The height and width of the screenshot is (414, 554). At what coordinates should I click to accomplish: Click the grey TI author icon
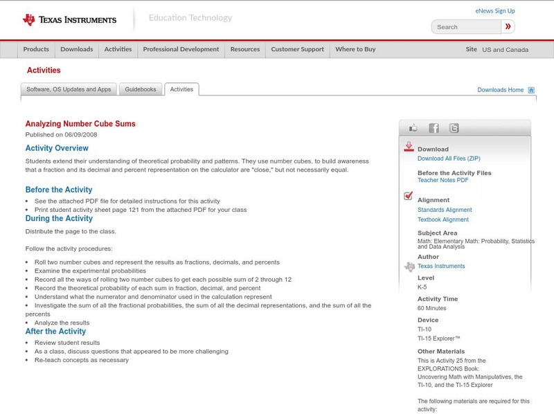(x=409, y=267)
